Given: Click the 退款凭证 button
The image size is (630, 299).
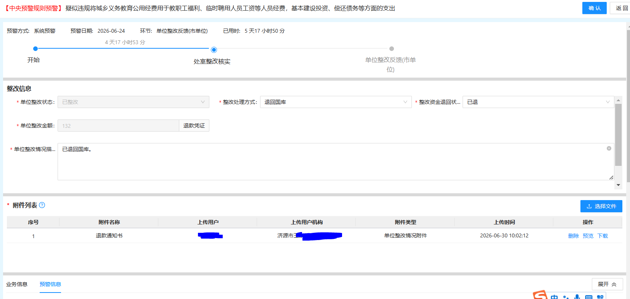Looking at the screenshot, I should 194,126.
